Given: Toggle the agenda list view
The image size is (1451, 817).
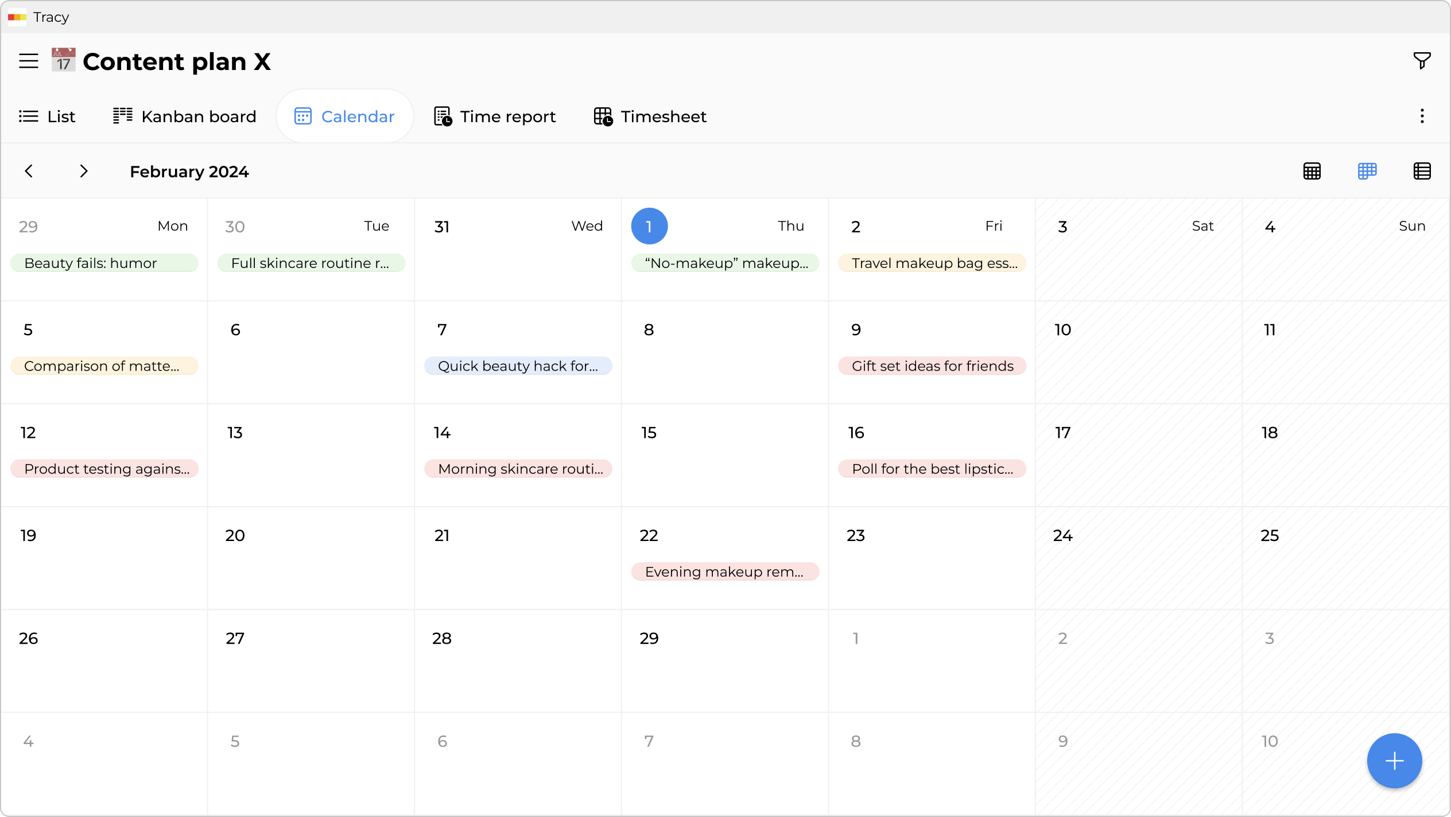Looking at the screenshot, I should click(x=1422, y=170).
